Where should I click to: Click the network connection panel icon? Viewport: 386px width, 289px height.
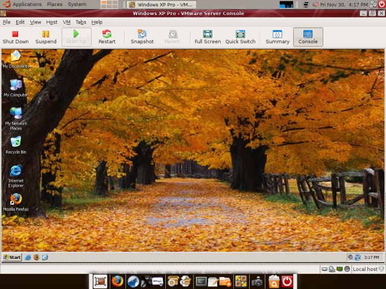(306, 4)
